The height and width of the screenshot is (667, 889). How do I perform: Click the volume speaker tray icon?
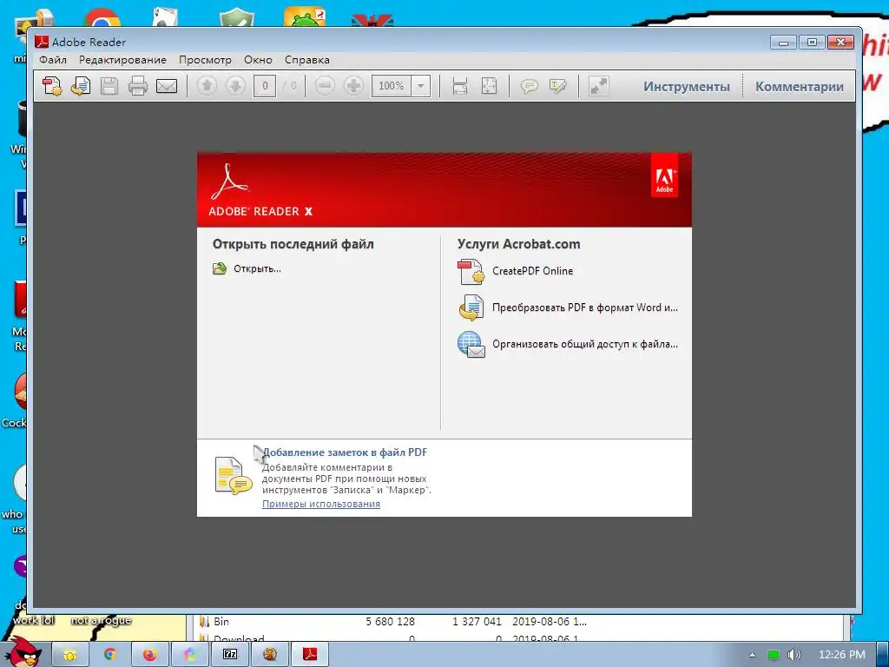[794, 655]
